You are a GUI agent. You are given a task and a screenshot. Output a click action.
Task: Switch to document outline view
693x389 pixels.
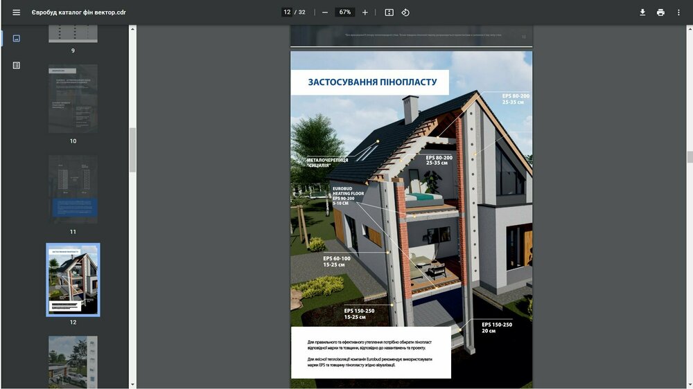(17, 65)
